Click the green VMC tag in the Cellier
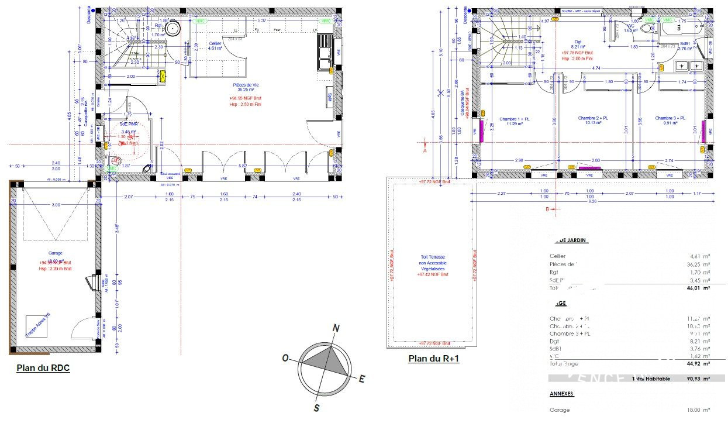This screenshot has height=423, width=728. [x=201, y=21]
